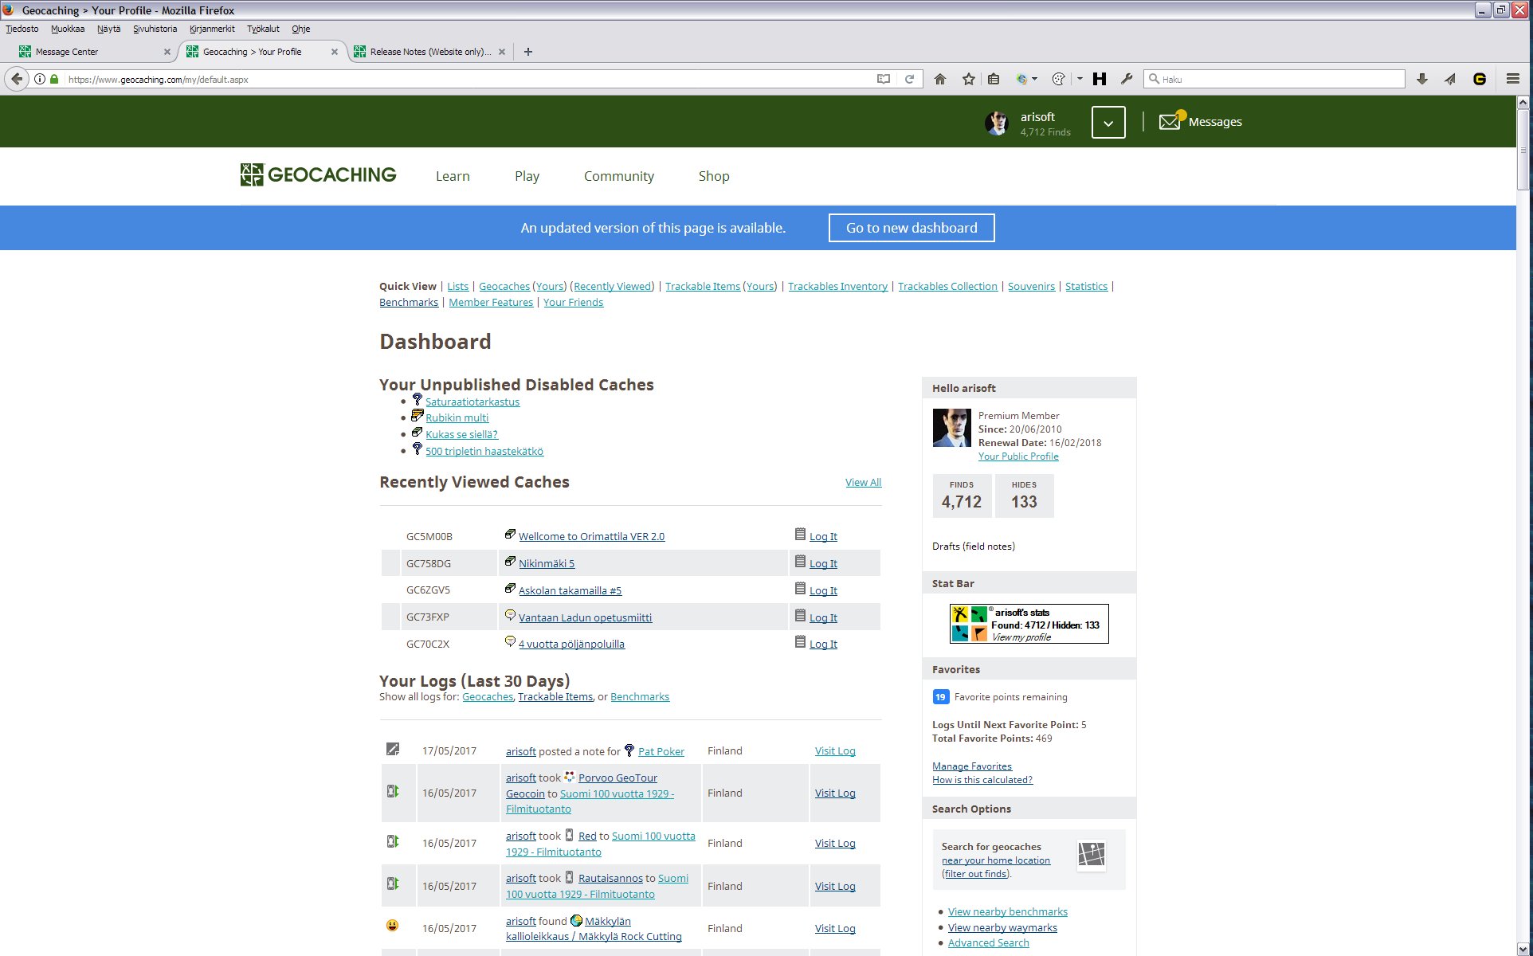
Task: Click the black H toolbar icon
Action: coord(1100,79)
